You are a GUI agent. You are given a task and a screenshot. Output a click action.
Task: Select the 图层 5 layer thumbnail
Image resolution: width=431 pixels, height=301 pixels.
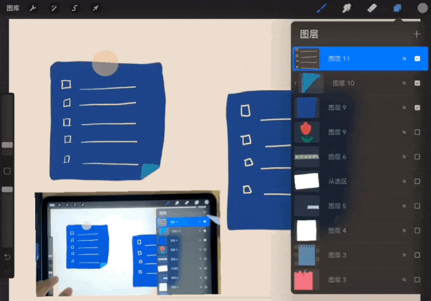click(x=307, y=206)
